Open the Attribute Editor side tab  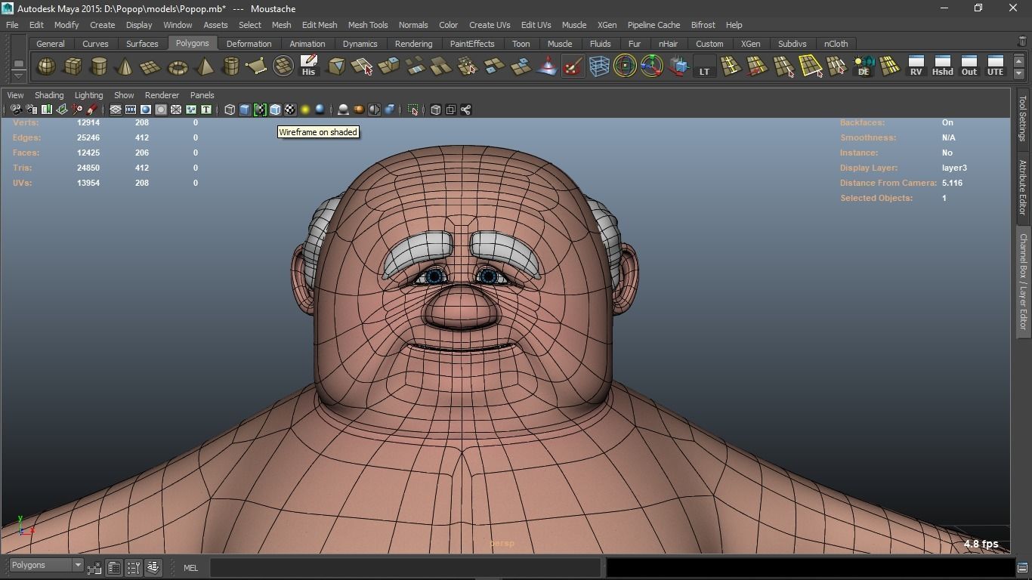coord(1023,187)
